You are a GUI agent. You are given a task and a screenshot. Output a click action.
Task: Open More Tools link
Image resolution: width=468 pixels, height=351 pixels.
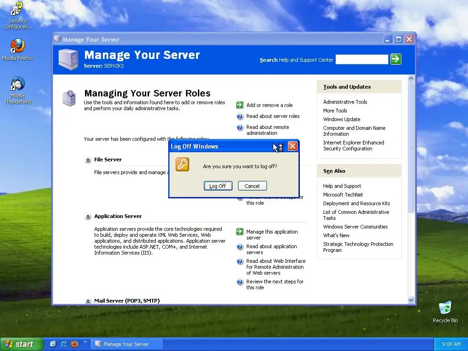pos(335,111)
